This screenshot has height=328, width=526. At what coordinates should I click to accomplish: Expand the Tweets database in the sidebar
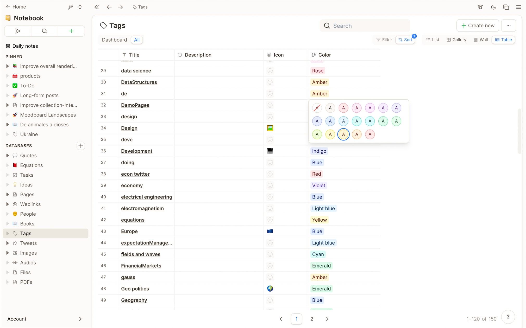pos(8,243)
